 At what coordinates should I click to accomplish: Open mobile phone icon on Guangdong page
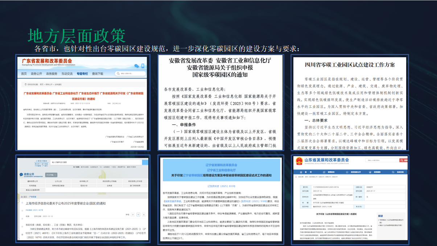[143, 66]
